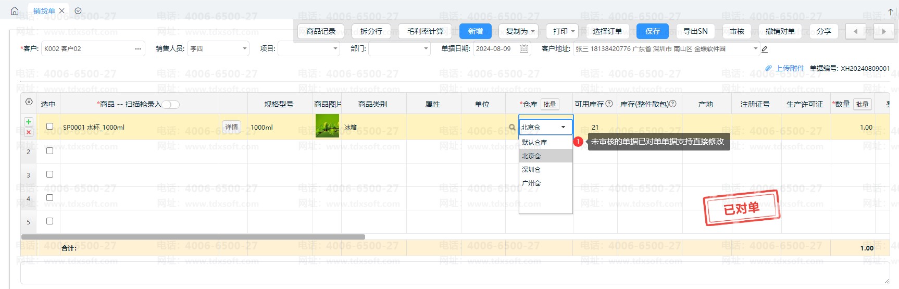Click the pencil icon beside 客户地址
The height and width of the screenshot is (289, 899).
pos(765,49)
